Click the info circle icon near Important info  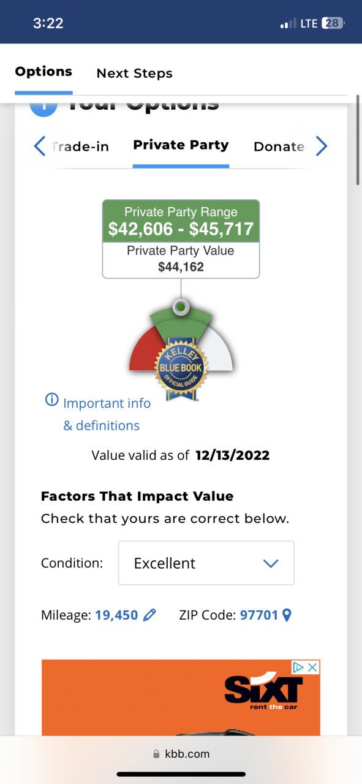tap(52, 400)
